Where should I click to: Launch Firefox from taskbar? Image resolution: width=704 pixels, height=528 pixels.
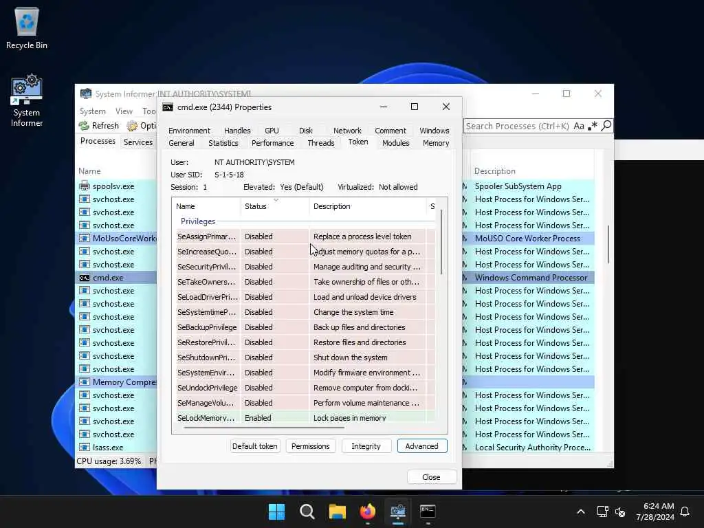click(x=368, y=511)
